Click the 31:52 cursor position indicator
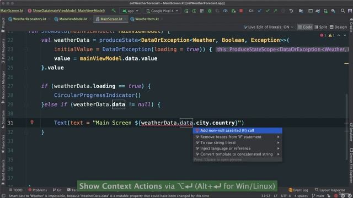 coord(266,196)
